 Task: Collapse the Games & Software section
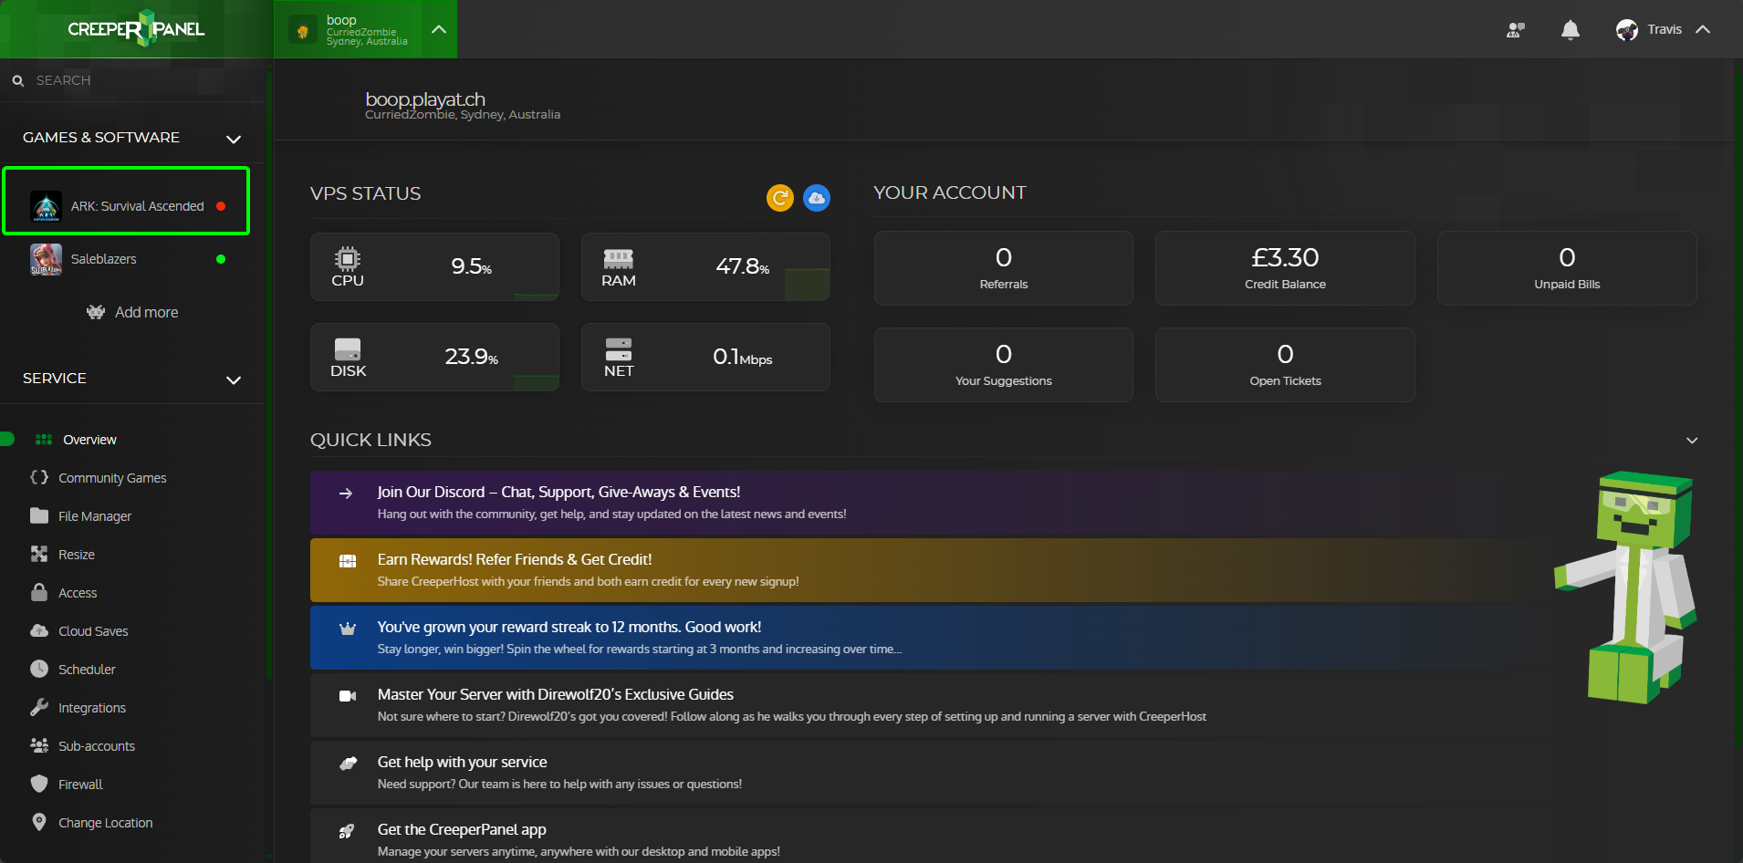(233, 139)
